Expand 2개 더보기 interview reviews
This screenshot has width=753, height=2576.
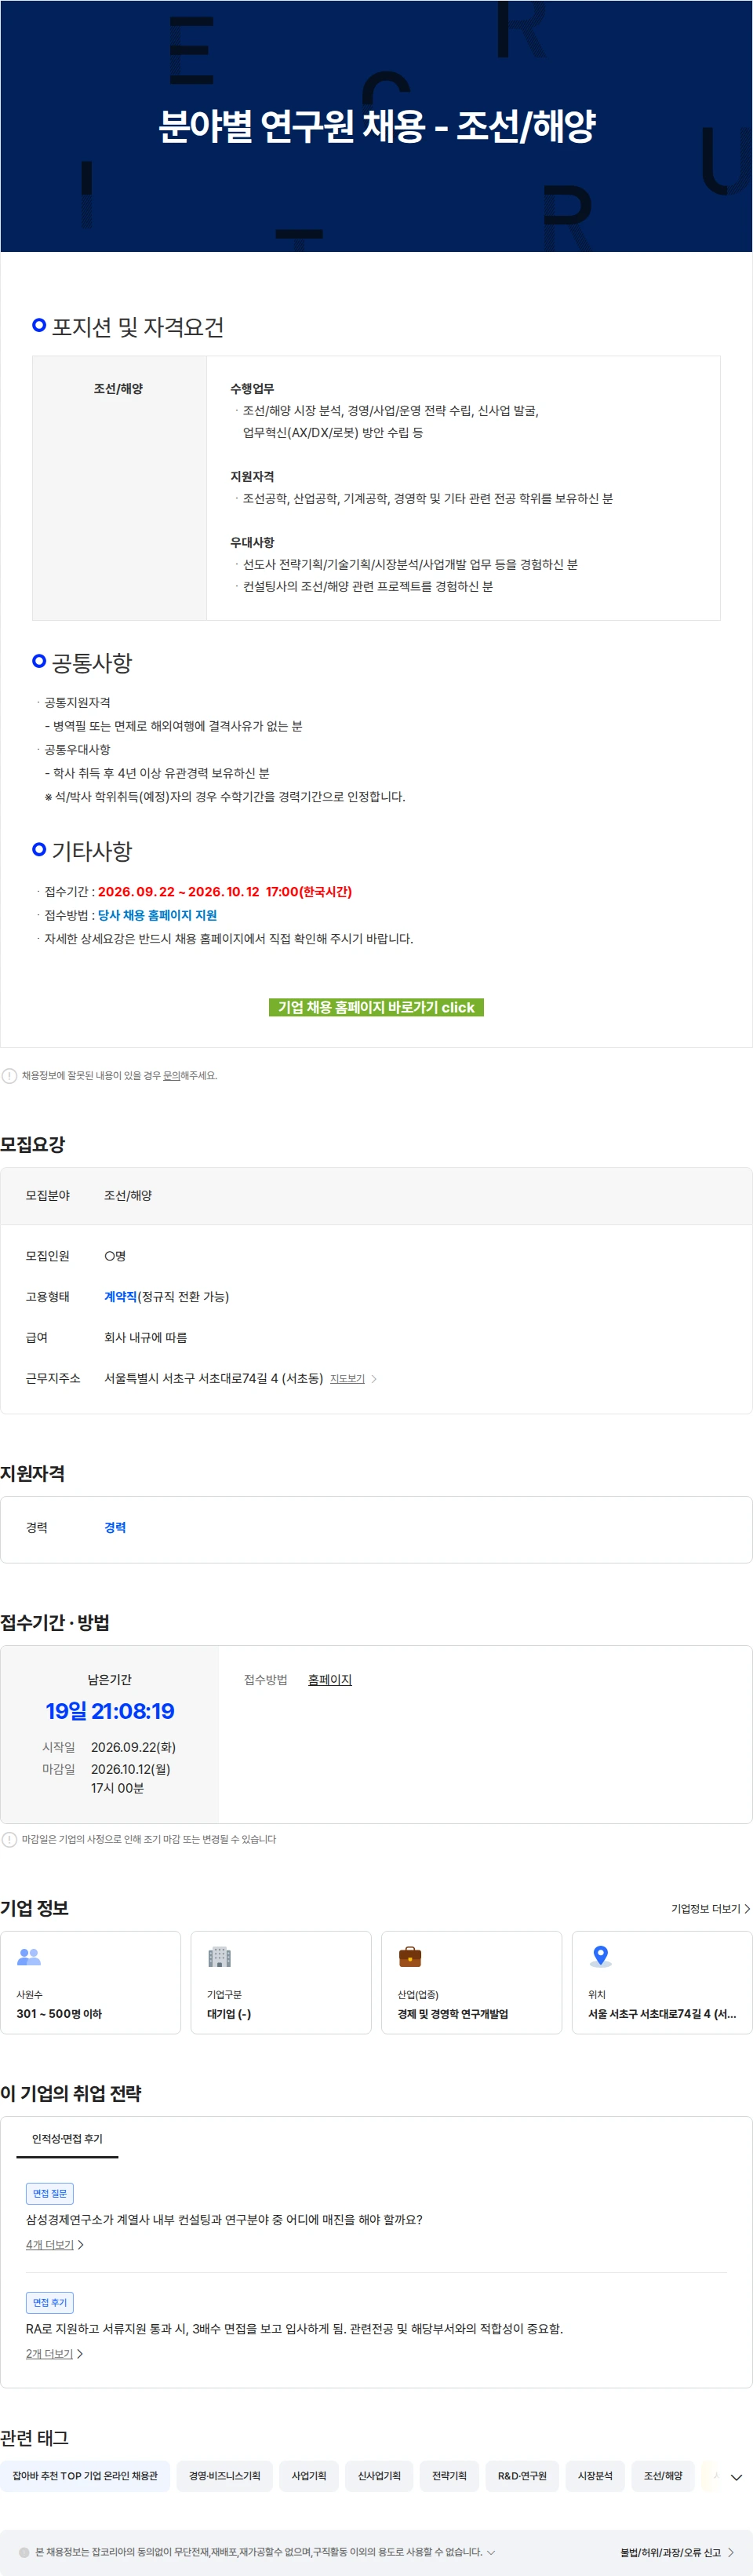[55, 2354]
